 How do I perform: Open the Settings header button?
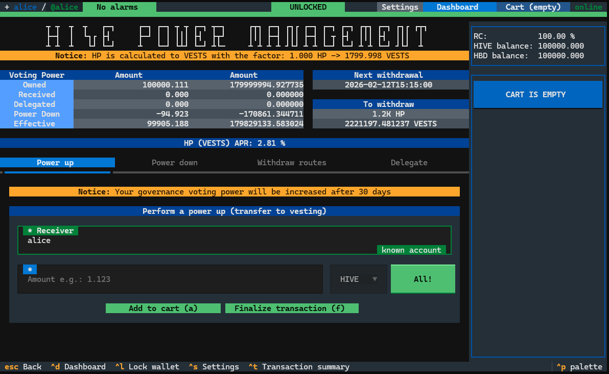tap(400, 7)
